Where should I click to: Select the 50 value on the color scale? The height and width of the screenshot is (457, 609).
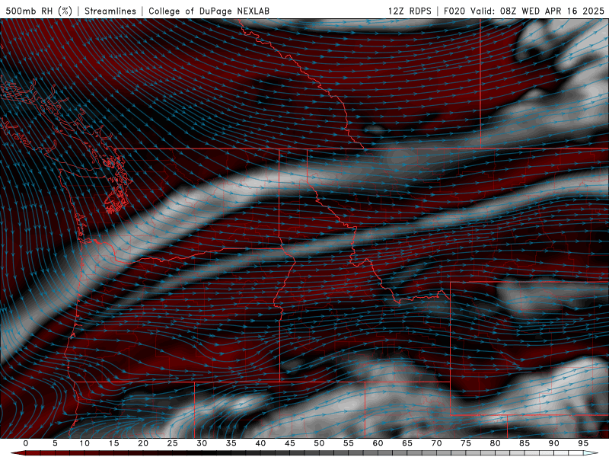319,443
